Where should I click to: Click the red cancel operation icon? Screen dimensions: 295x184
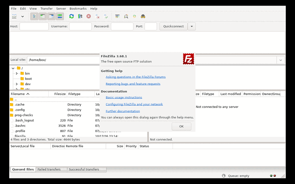click(88, 16)
